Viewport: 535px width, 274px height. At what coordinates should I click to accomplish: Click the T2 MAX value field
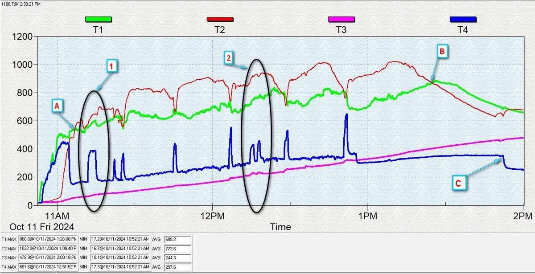coord(48,249)
